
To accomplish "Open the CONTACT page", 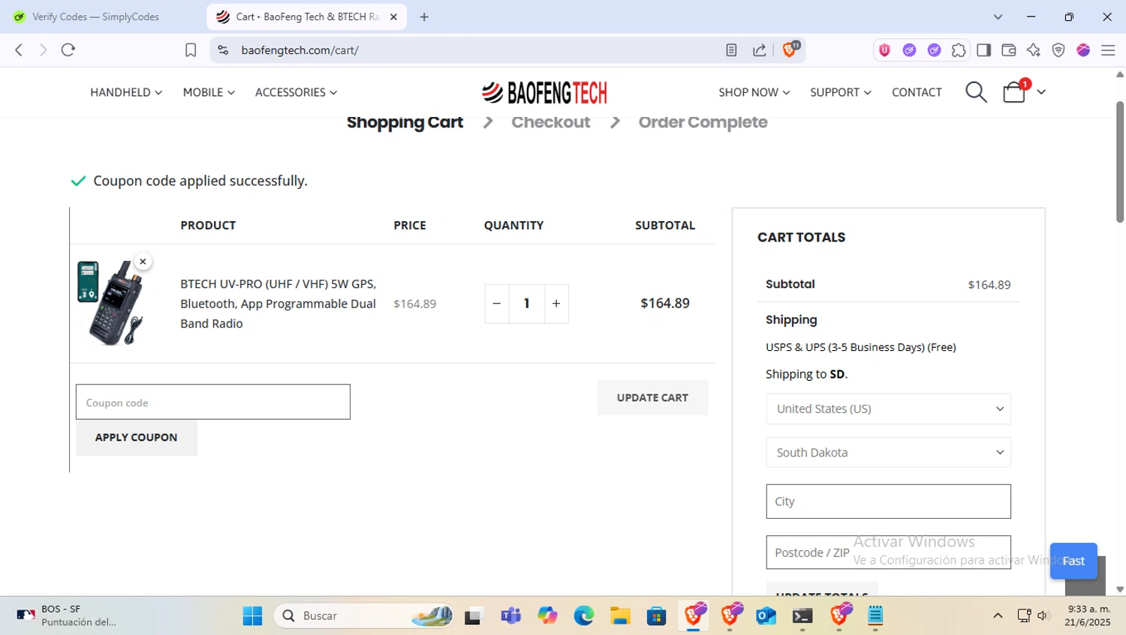I will [x=917, y=92].
